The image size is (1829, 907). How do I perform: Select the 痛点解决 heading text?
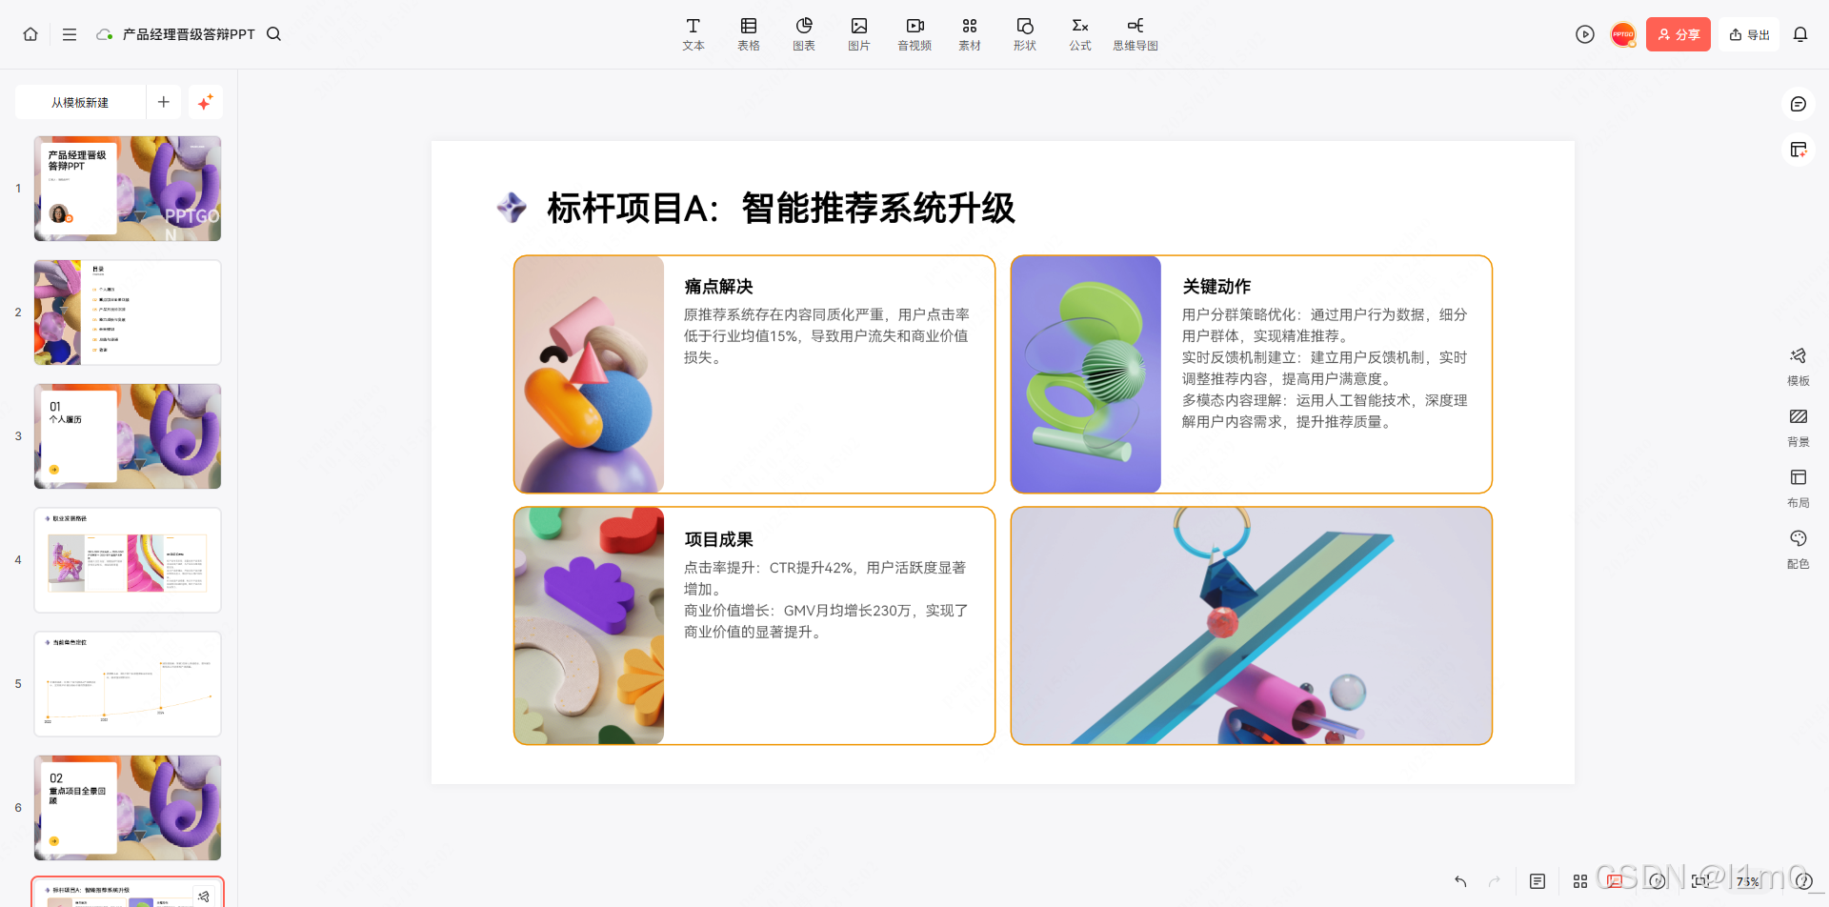[718, 286]
